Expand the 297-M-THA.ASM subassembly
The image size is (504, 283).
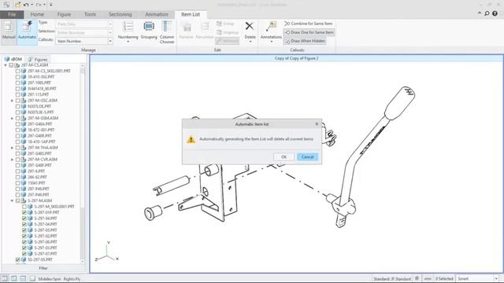coord(13,148)
